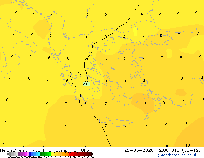Screen dimensions: 204x158
Task: Pick the bright yellow swatch in legend
Action: pos(52,154)
